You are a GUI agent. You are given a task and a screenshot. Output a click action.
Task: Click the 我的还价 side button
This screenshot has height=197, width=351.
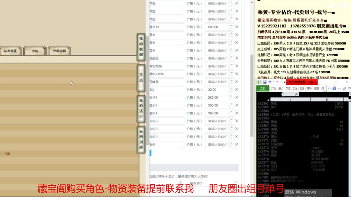pos(141,109)
